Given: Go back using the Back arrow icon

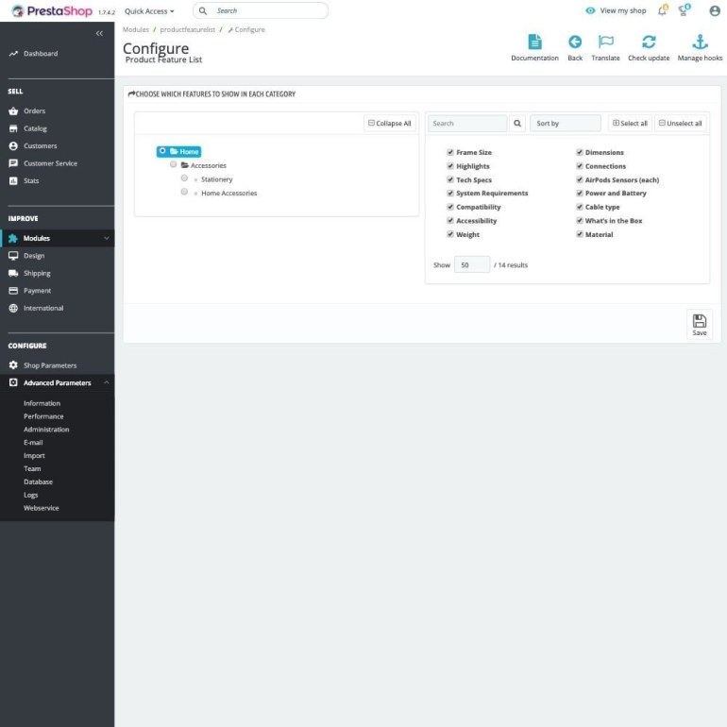Looking at the screenshot, I should click(x=575, y=42).
